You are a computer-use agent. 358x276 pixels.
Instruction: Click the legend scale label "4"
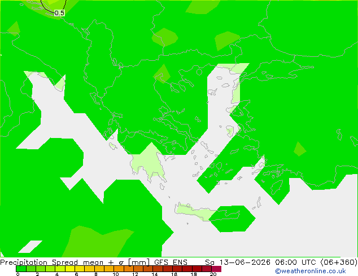click(x=57, y=274)
